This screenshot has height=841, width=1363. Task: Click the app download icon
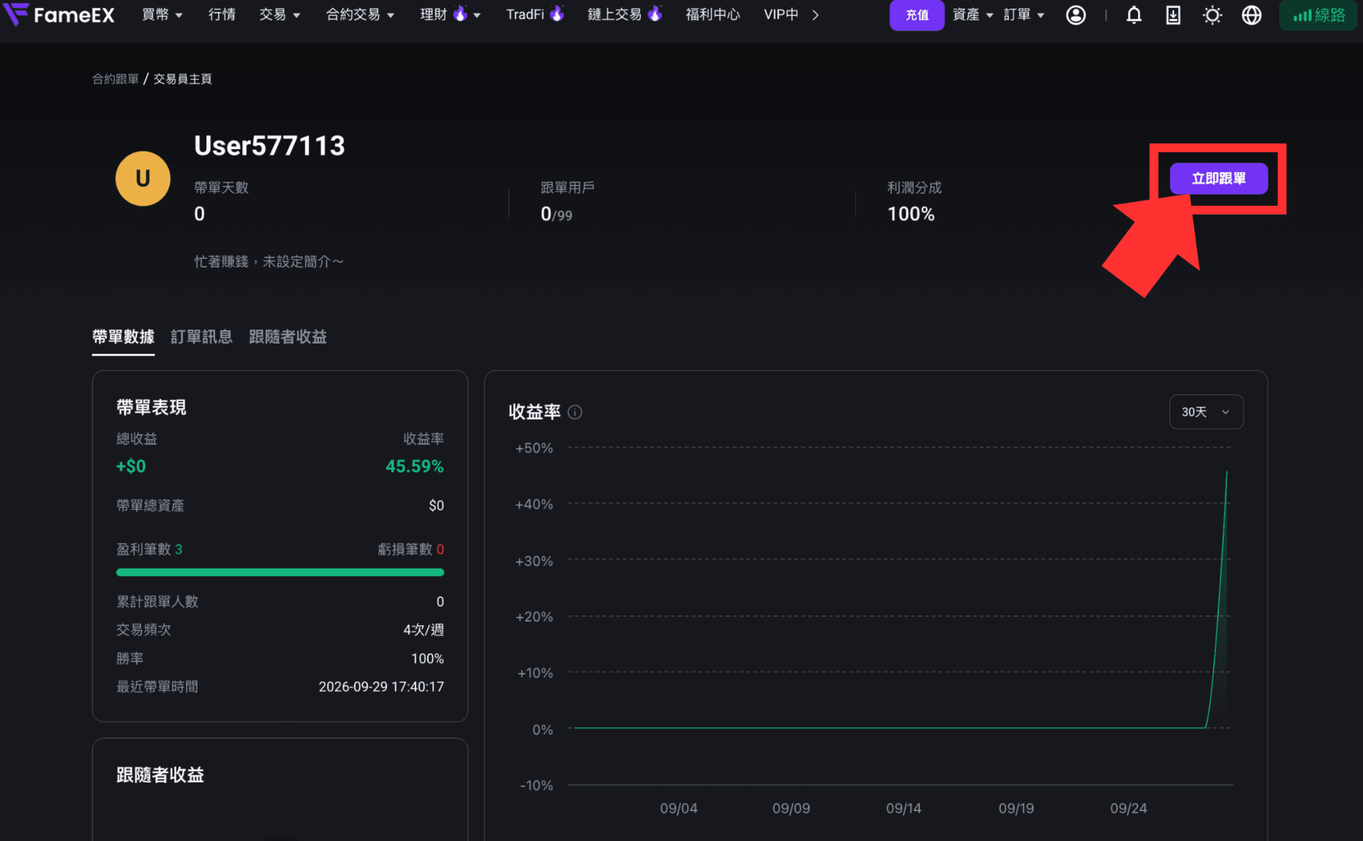[1173, 15]
